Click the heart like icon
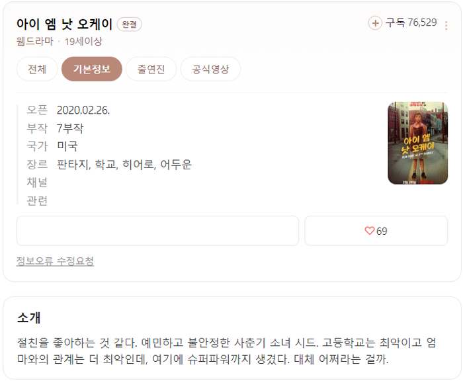The image size is (463, 383). click(369, 231)
